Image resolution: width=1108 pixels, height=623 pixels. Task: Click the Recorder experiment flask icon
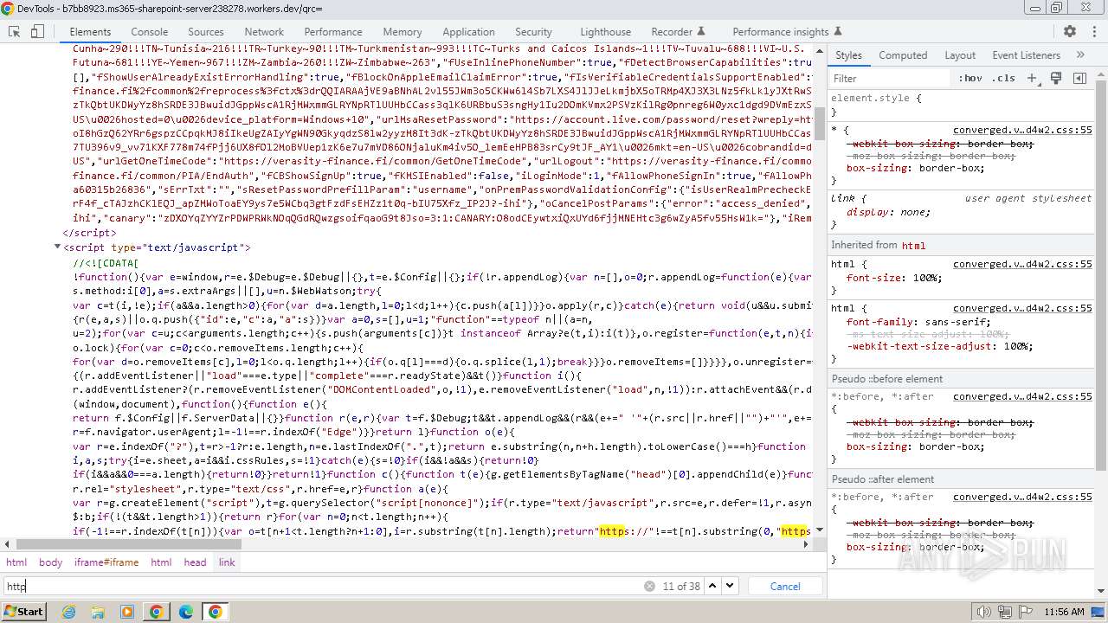click(701, 32)
